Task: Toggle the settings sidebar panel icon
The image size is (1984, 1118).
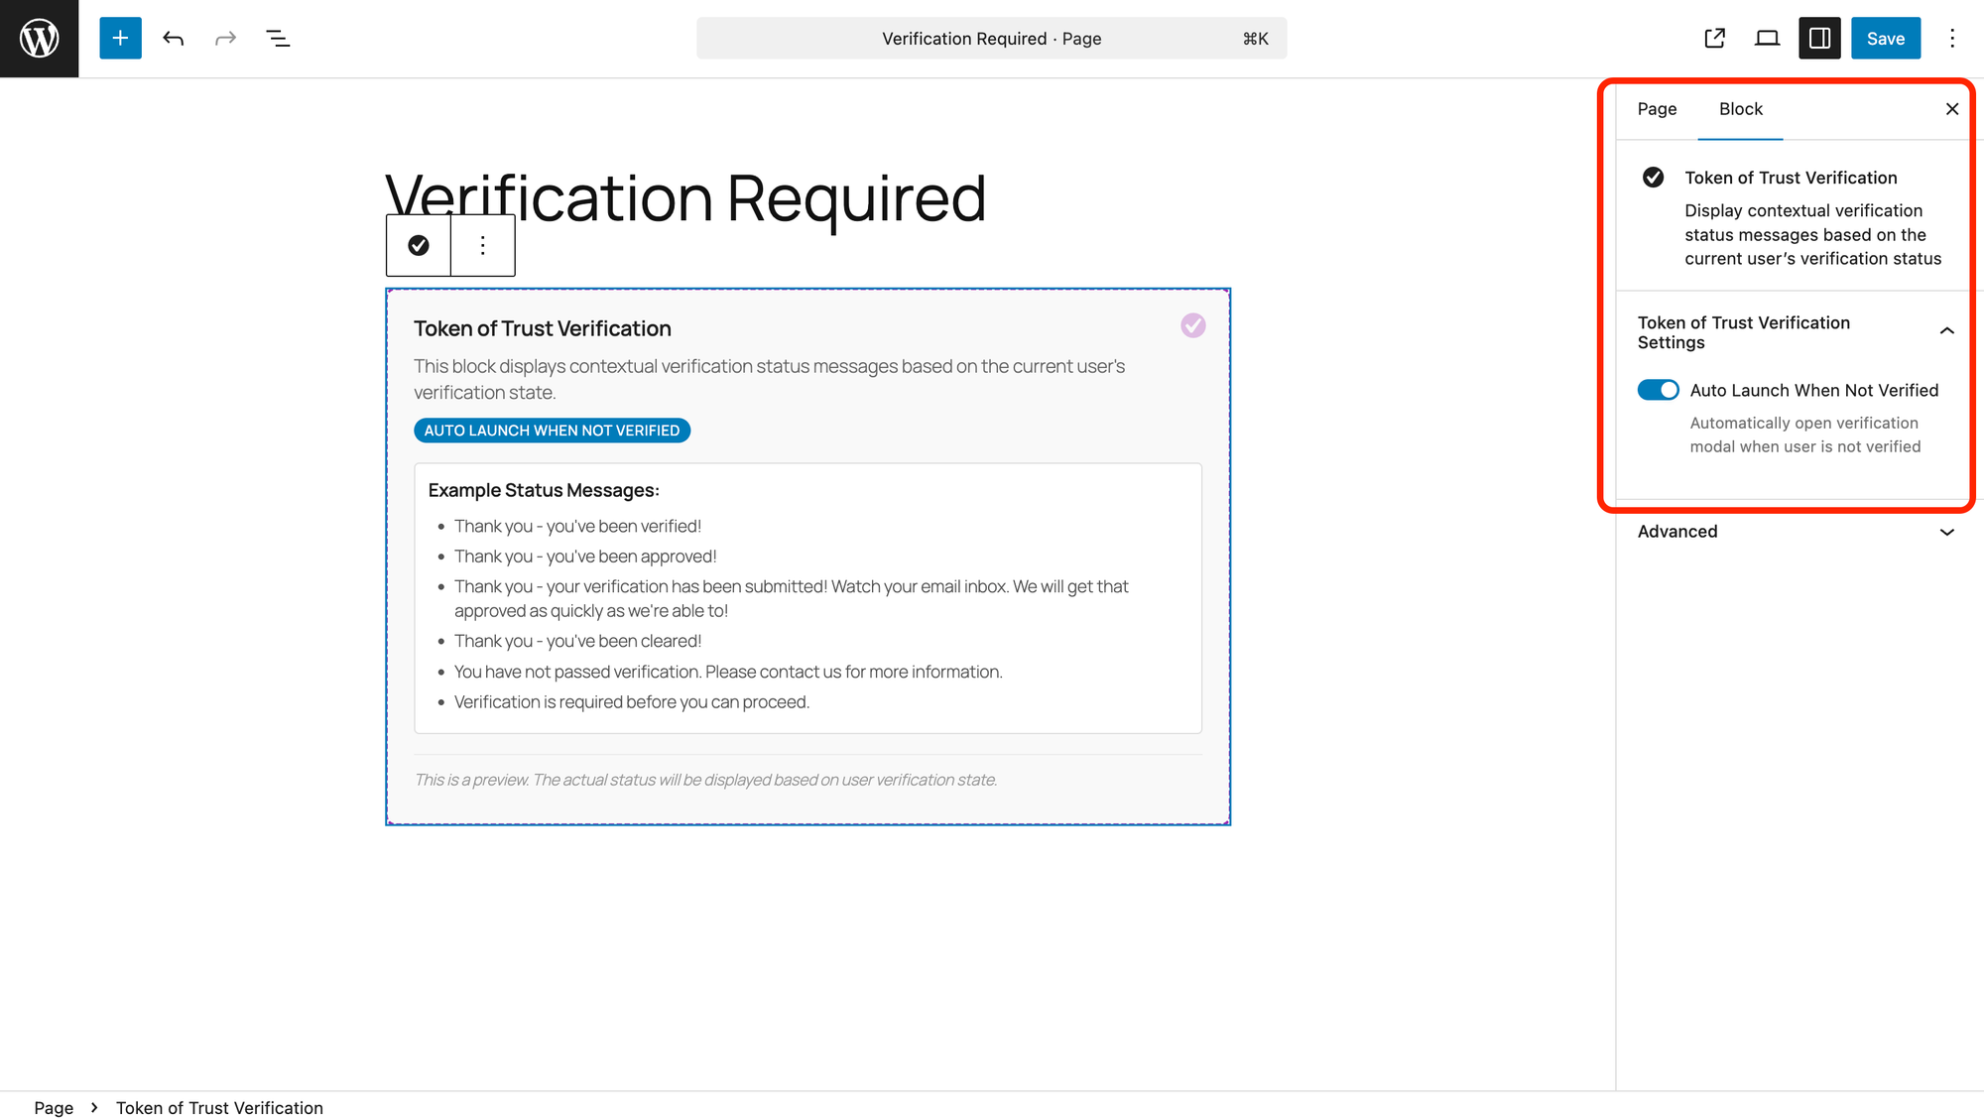Action: [x=1819, y=39]
